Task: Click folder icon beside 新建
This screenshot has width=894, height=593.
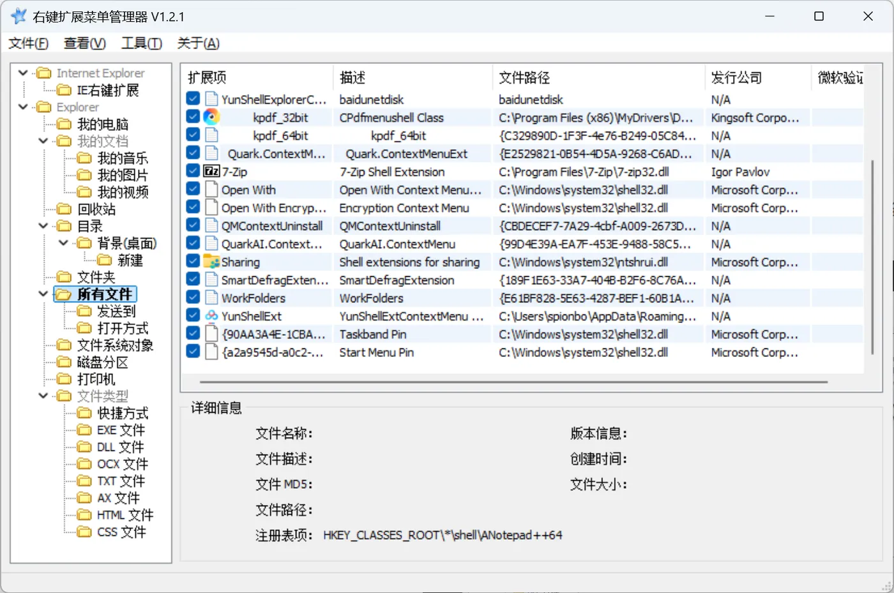Action: pyautogui.click(x=105, y=260)
